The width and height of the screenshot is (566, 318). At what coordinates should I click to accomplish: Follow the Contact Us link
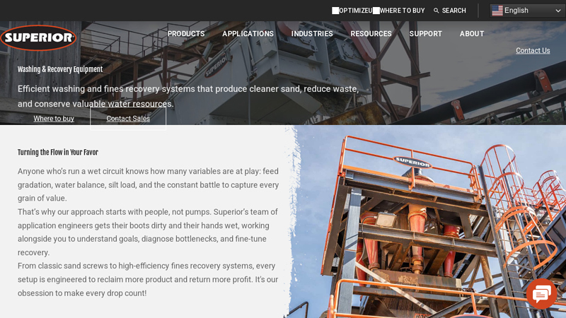pos(533,50)
